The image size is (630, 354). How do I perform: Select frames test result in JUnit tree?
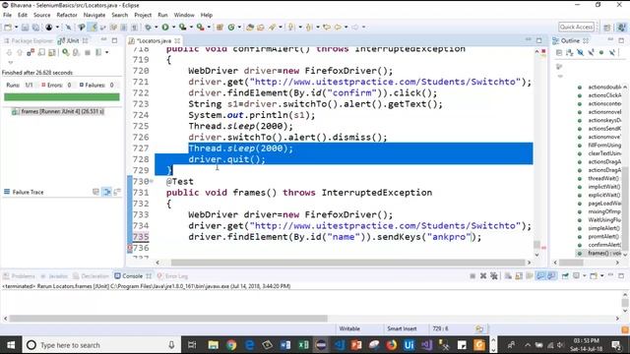point(58,111)
